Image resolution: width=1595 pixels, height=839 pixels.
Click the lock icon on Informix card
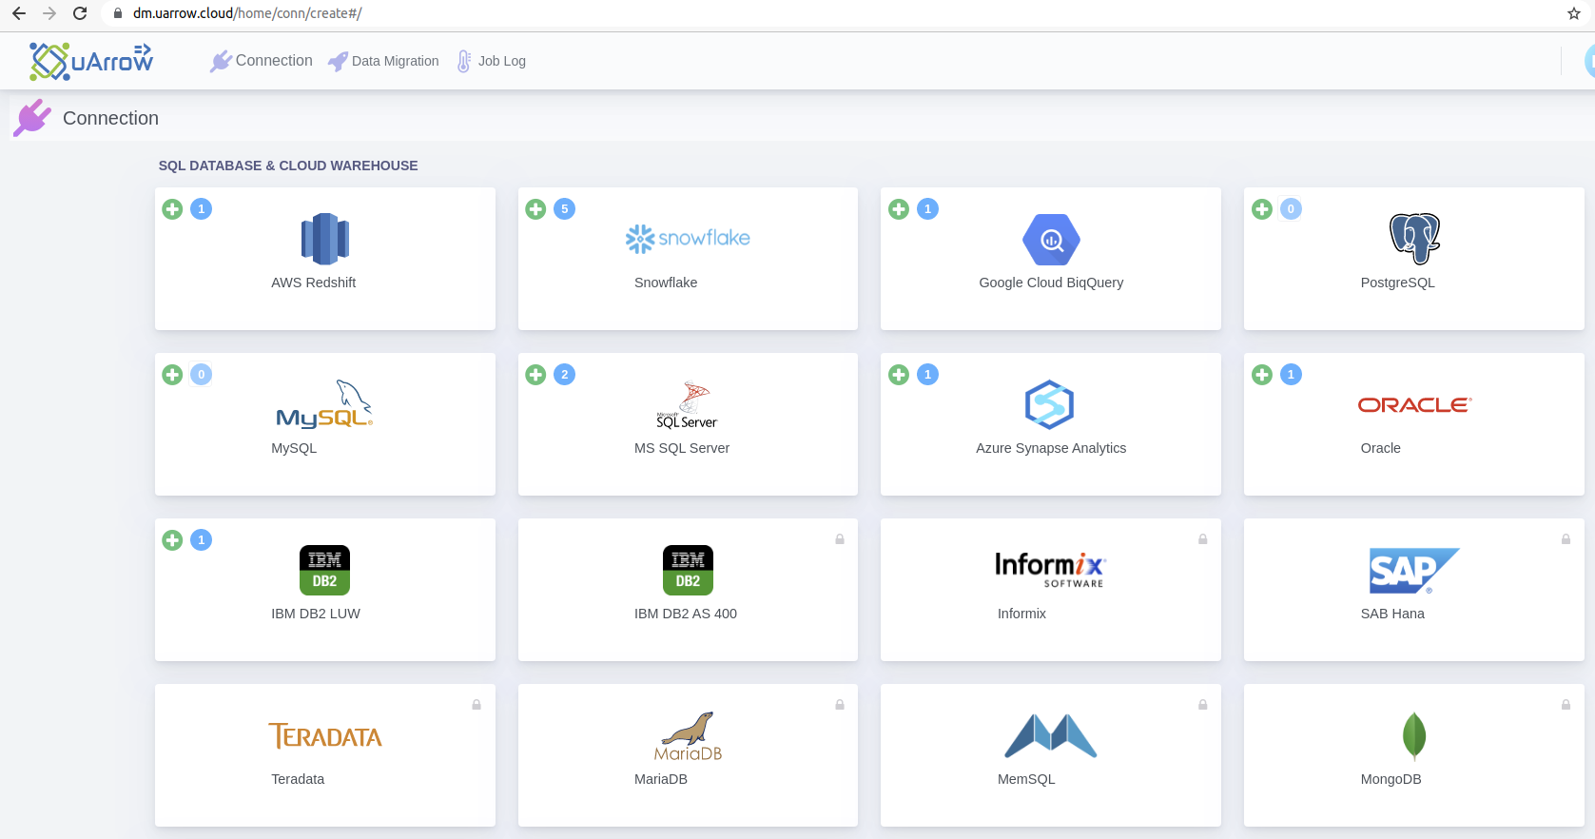[1202, 539]
